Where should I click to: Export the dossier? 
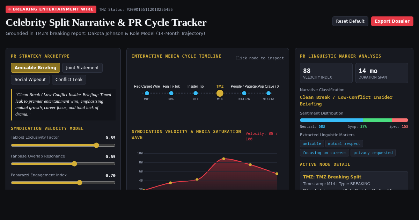coord(392,21)
